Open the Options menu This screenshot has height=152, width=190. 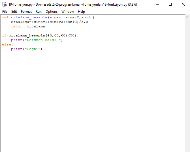pyautogui.click(x=51, y=12)
